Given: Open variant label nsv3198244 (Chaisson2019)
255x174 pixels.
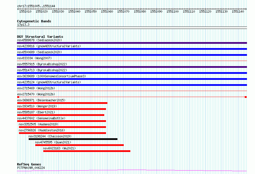Looking at the screenshot, I should [50, 136].
